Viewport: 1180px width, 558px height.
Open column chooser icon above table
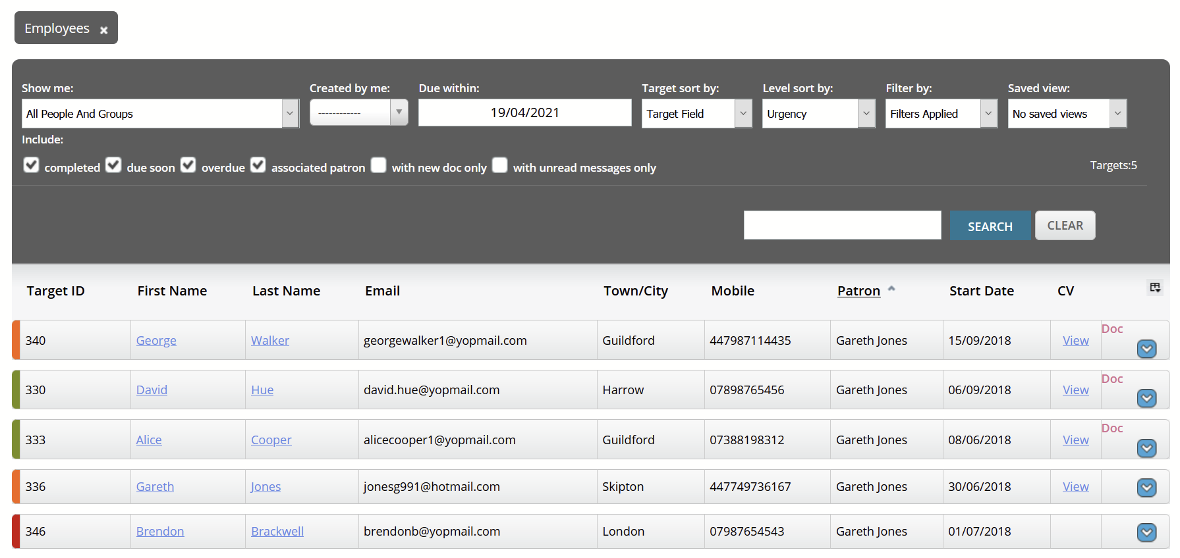1155,288
